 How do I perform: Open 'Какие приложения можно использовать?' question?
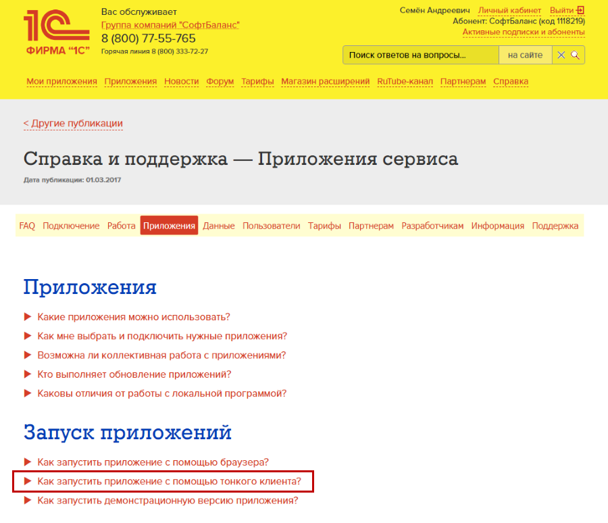(134, 317)
